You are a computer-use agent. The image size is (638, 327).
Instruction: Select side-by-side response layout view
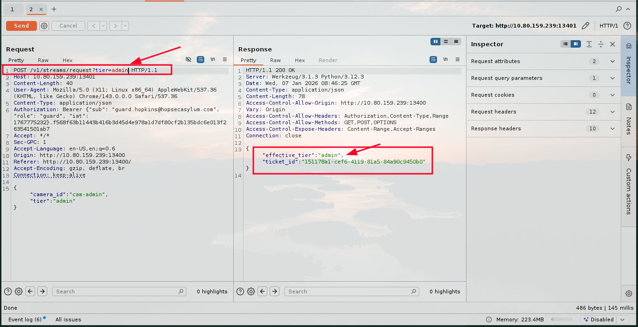click(436, 42)
